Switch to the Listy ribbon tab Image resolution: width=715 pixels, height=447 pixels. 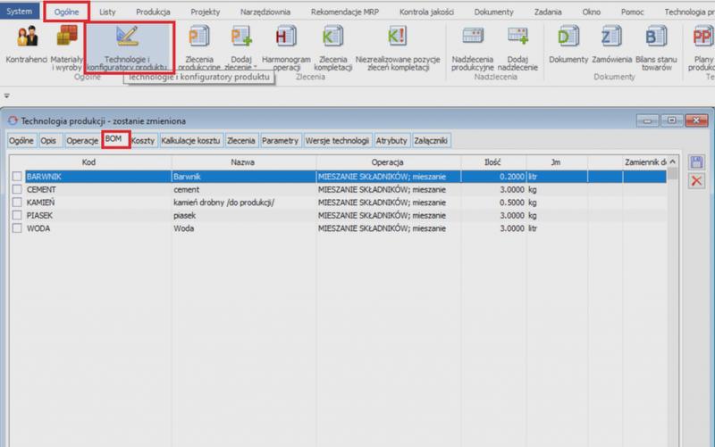(x=107, y=12)
